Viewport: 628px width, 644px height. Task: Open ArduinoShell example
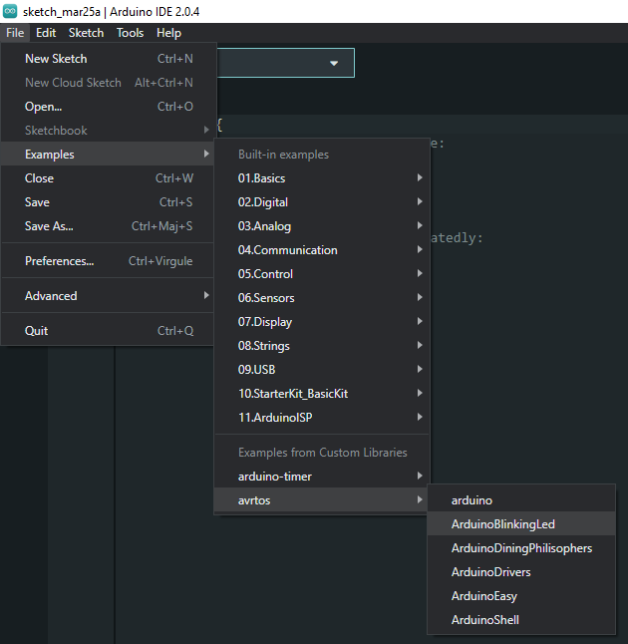pos(521,620)
